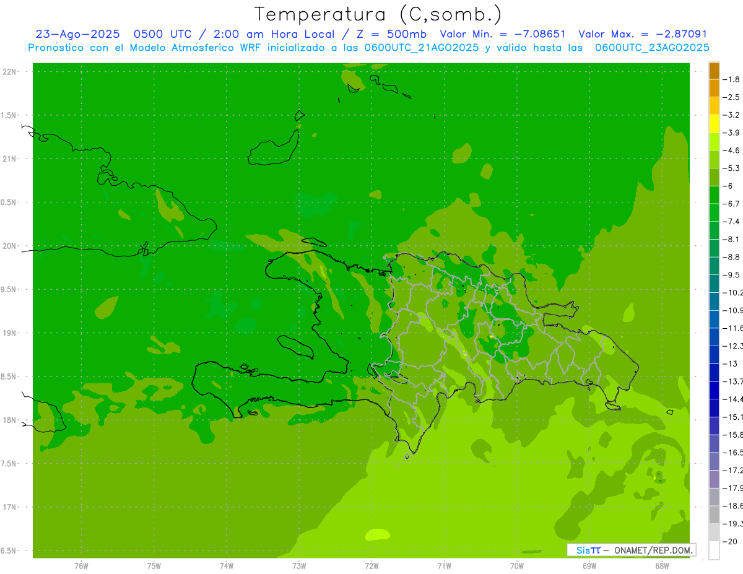Click the "21N" latitude label
Image resolution: width=743 pixels, height=574 pixels.
tap(9, 159)
